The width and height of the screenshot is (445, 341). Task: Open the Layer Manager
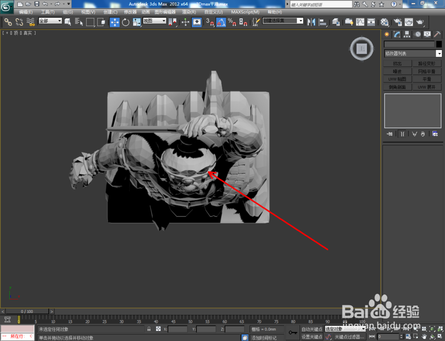(x=336, y=22)
